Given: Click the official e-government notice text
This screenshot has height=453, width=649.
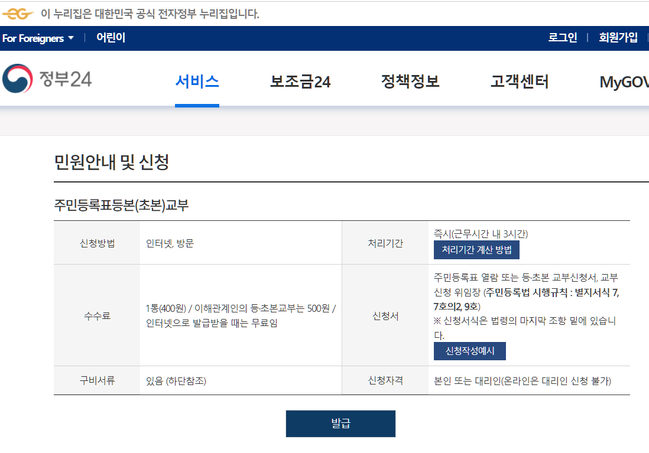Looking at the screenshot, I should (x=150, y=14).
